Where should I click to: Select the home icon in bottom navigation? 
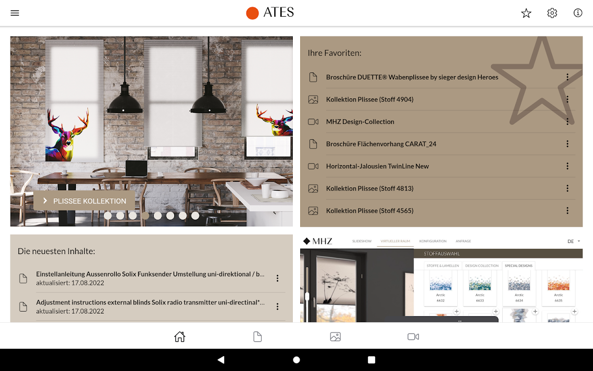[x=180, y=337]
